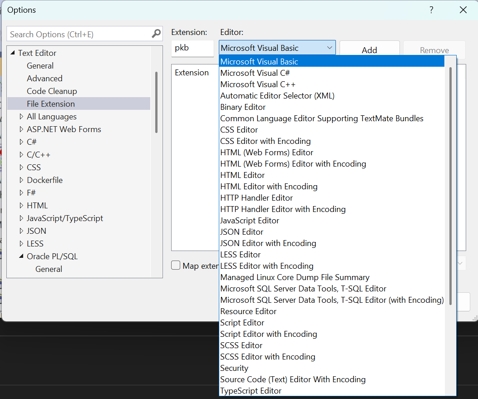Select Script Editor with Encoding
The height and width of the screenshot is (399, 478).
pyautogui.click(x=332, y=334)
